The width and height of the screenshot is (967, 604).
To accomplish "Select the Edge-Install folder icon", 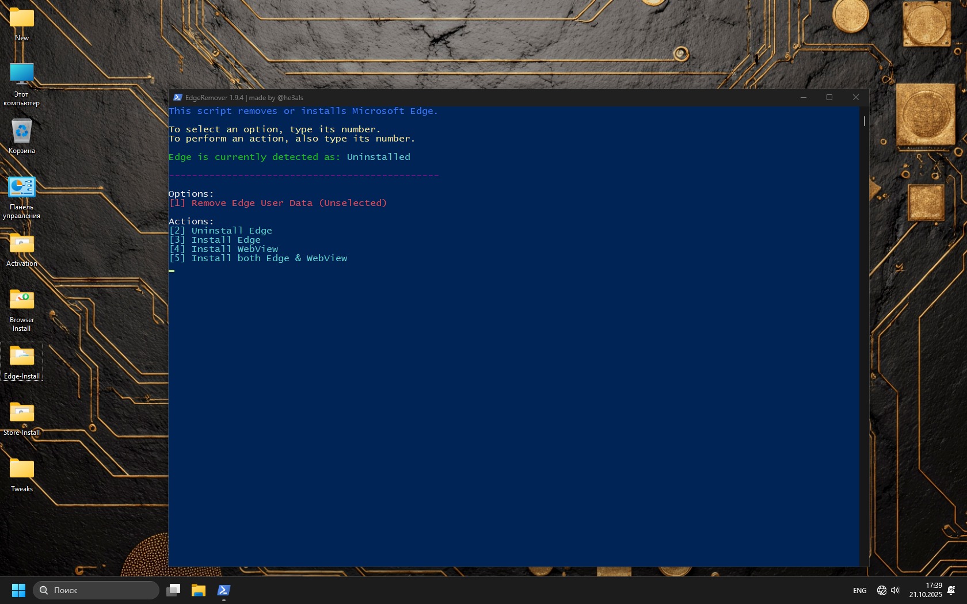I will (x=22, y=362).
